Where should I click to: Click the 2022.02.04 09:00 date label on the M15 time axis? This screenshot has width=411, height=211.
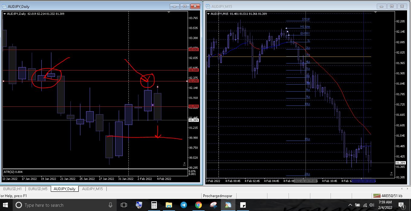pyautogui.click(x=306, y=181)
